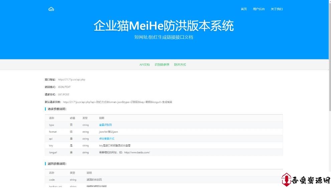
Task: Click 返回的状态码 description in code row
Action: 94,180
